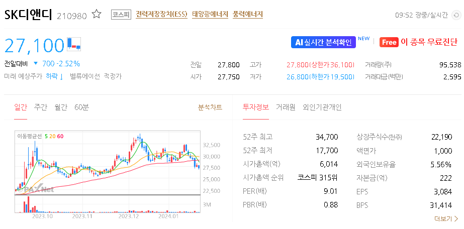Click the candlestick mini icon next to 27,100
464x229 pixels.
pos(74,43)
